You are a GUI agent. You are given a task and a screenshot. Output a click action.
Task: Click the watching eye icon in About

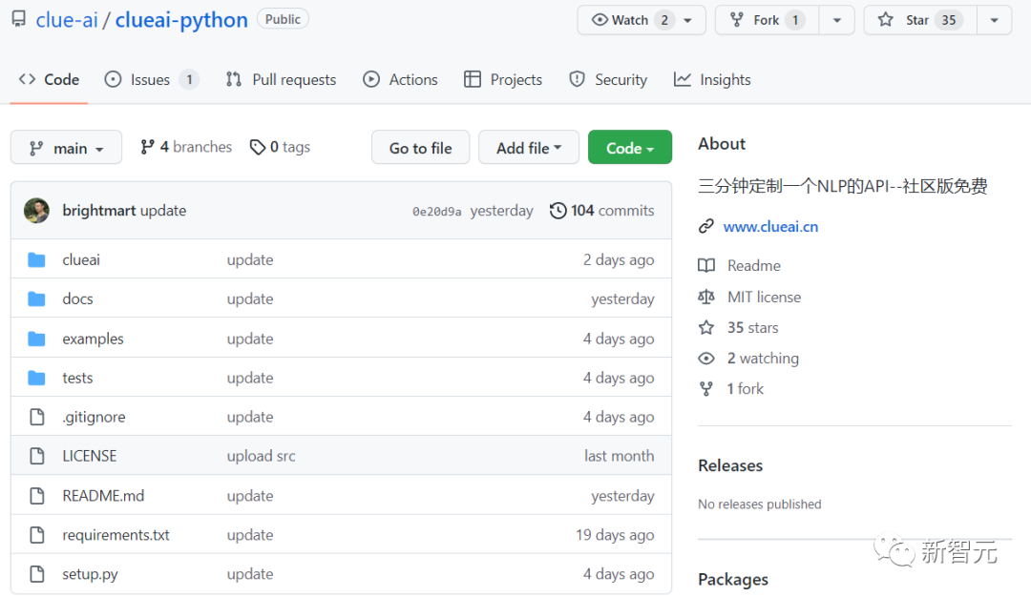(706, 359)
